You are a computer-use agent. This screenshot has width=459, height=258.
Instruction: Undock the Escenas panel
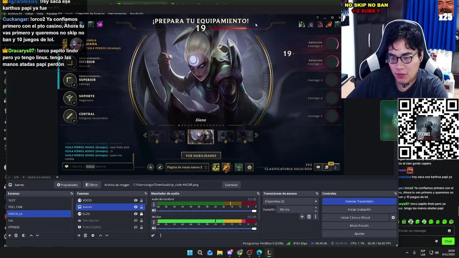click(72, 193)
